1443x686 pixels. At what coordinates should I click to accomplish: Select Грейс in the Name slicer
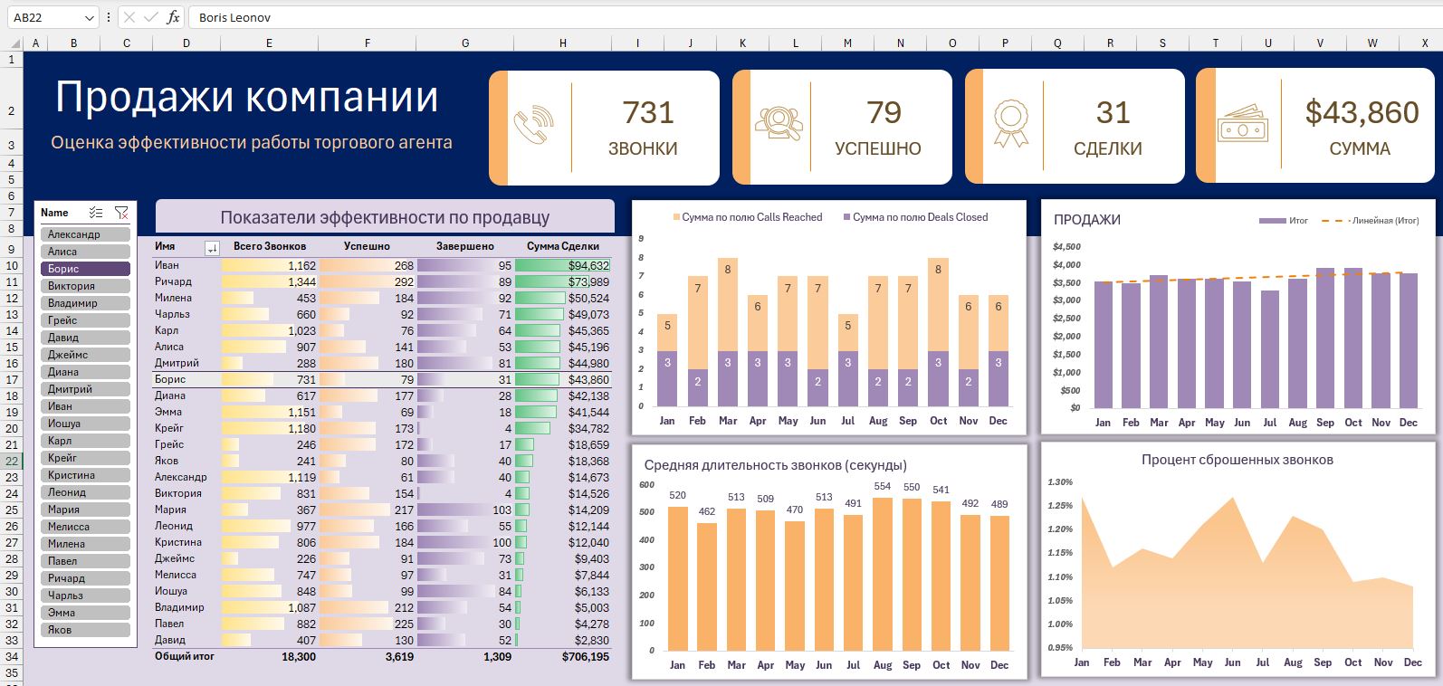click(85, 320)
